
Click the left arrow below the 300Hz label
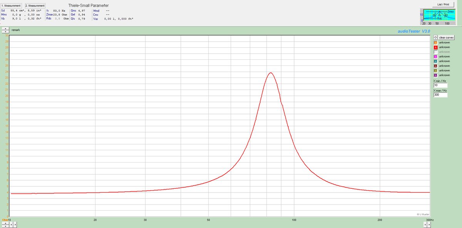pos(425,225)
